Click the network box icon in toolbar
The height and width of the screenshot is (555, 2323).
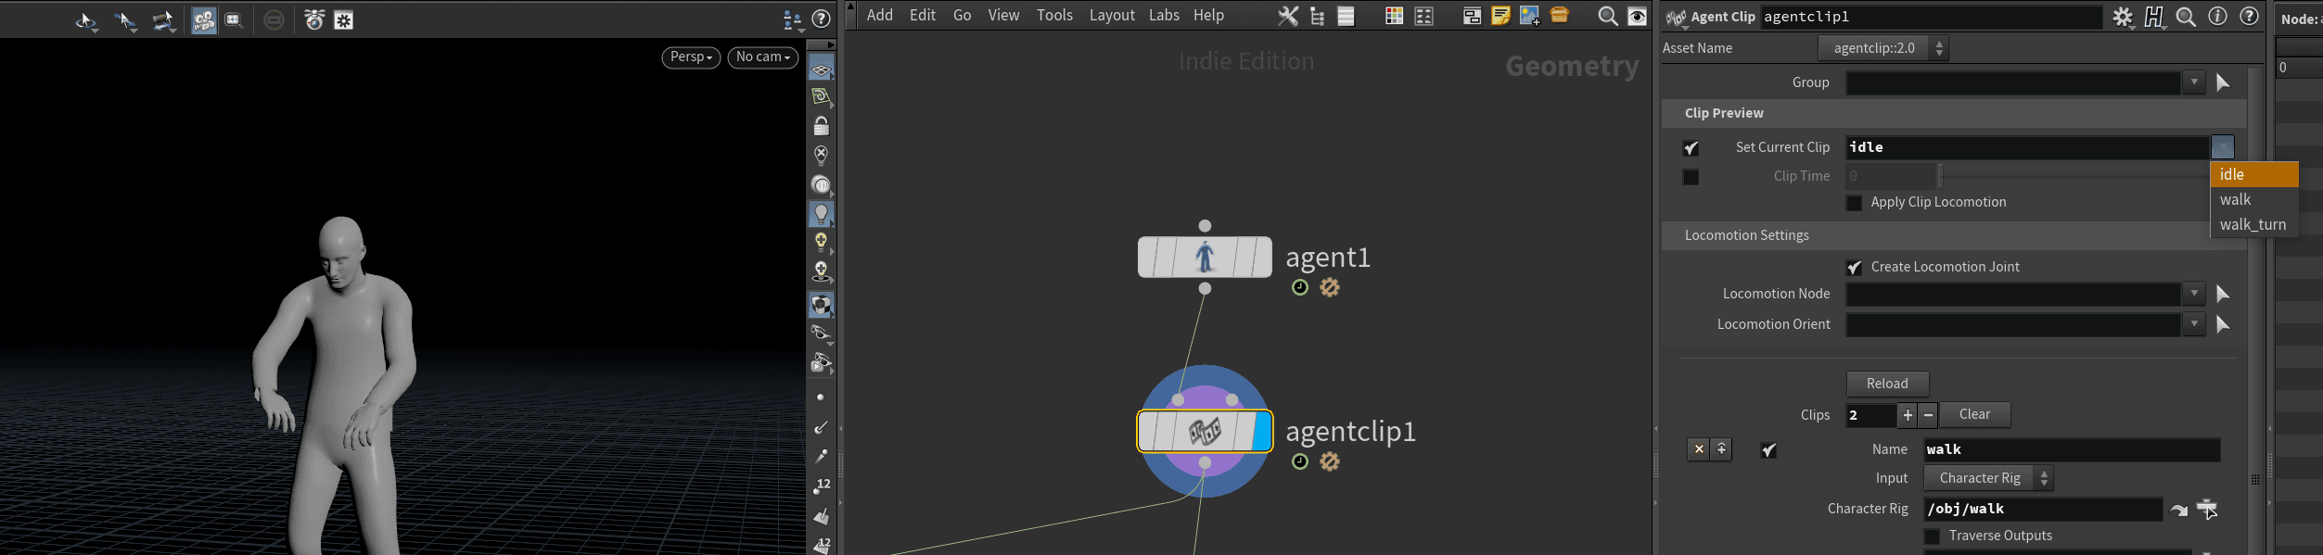(1471, 16)
